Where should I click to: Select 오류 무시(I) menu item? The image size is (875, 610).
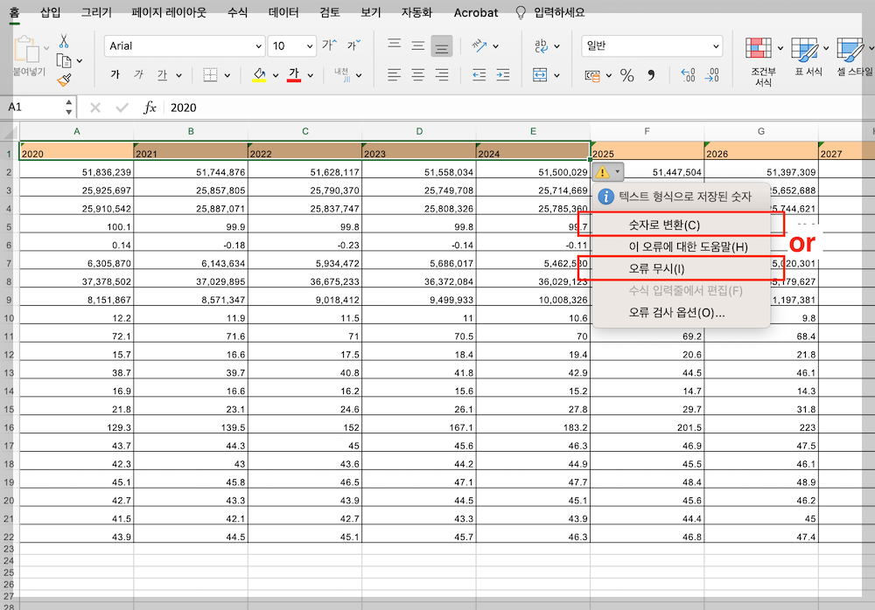pyautogui.click(x=681, y=269)
